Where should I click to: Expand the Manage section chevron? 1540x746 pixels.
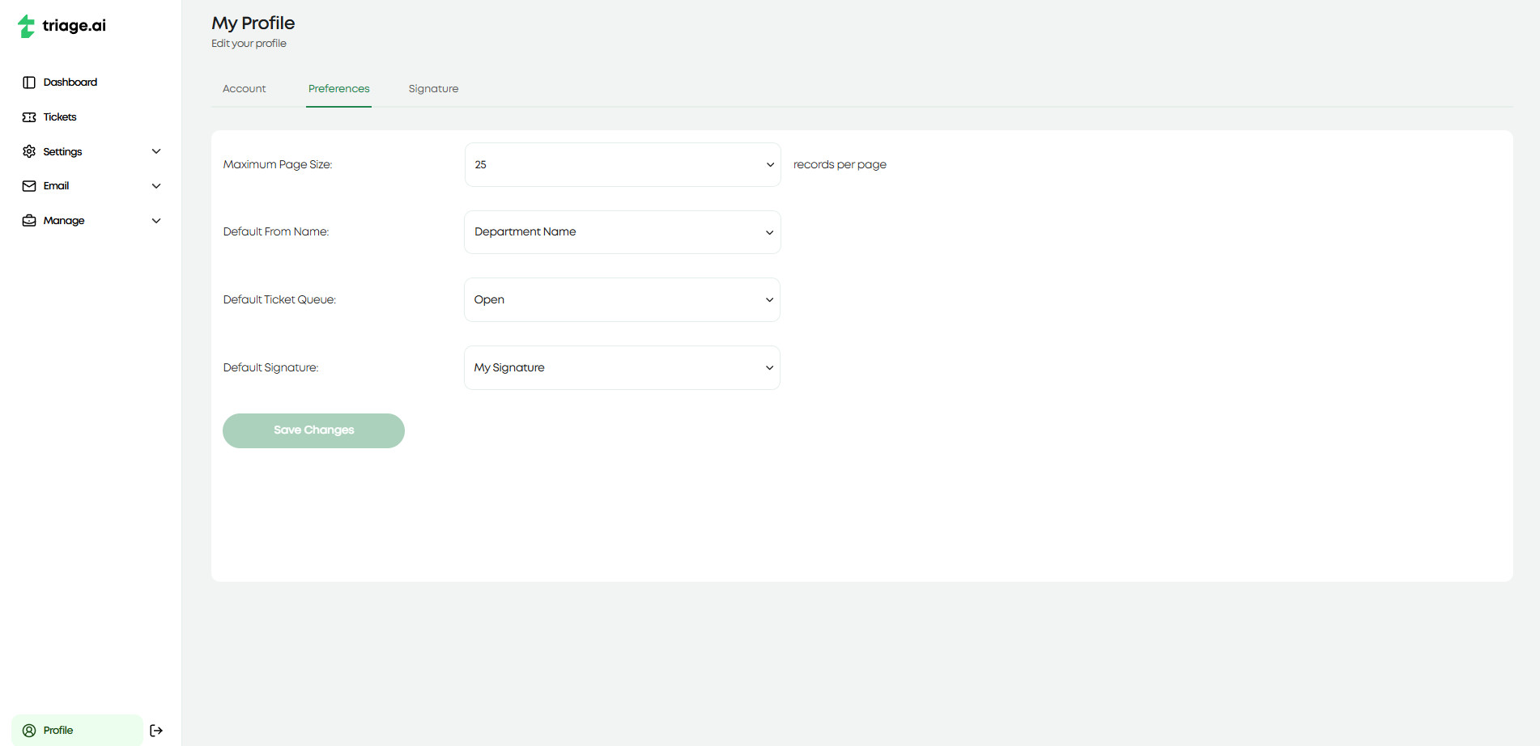click(155, 220)
